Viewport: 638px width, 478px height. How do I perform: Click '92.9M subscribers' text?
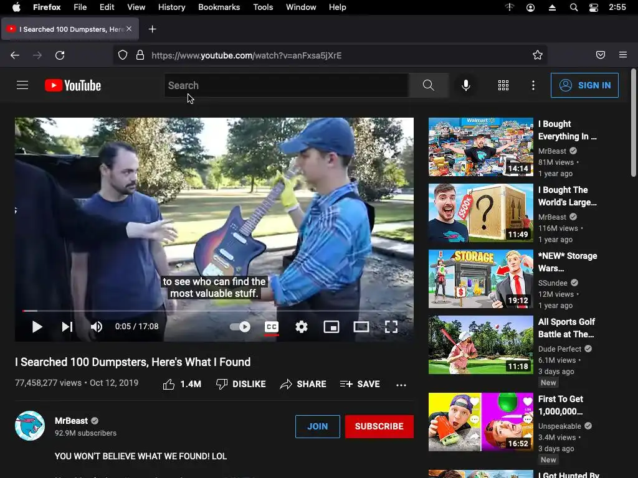tap(85, 433)
